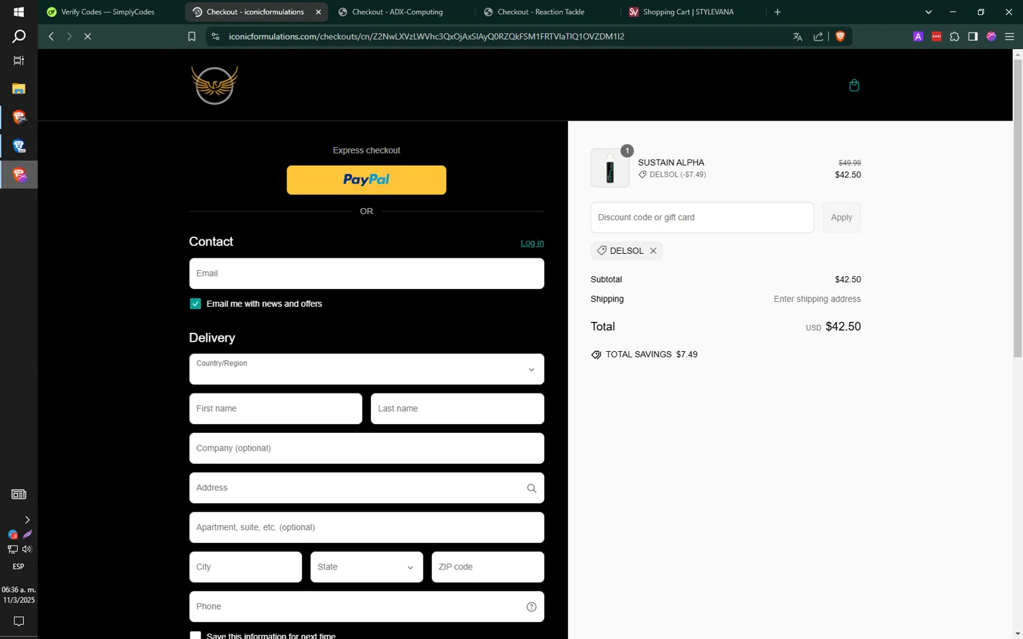Click the Company (optional) field
This screenshot has height=639, width=1023.
click(366, 448)
